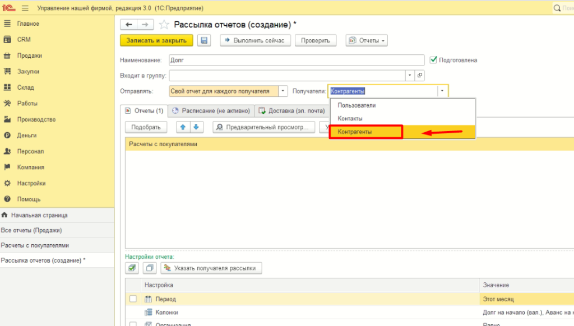Click the Настройка column header

(x=310, y=285)
